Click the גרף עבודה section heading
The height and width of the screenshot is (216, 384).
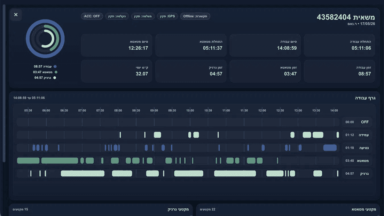coord(365,98)
